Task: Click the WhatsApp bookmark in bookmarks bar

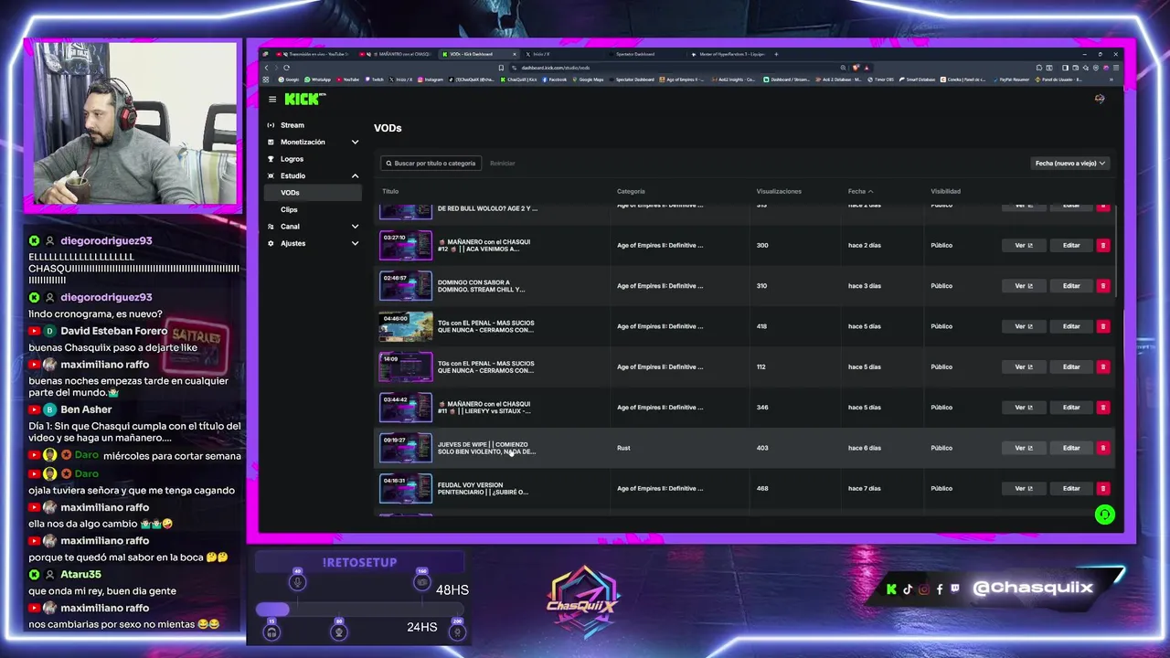Action: tap(318, 80)
